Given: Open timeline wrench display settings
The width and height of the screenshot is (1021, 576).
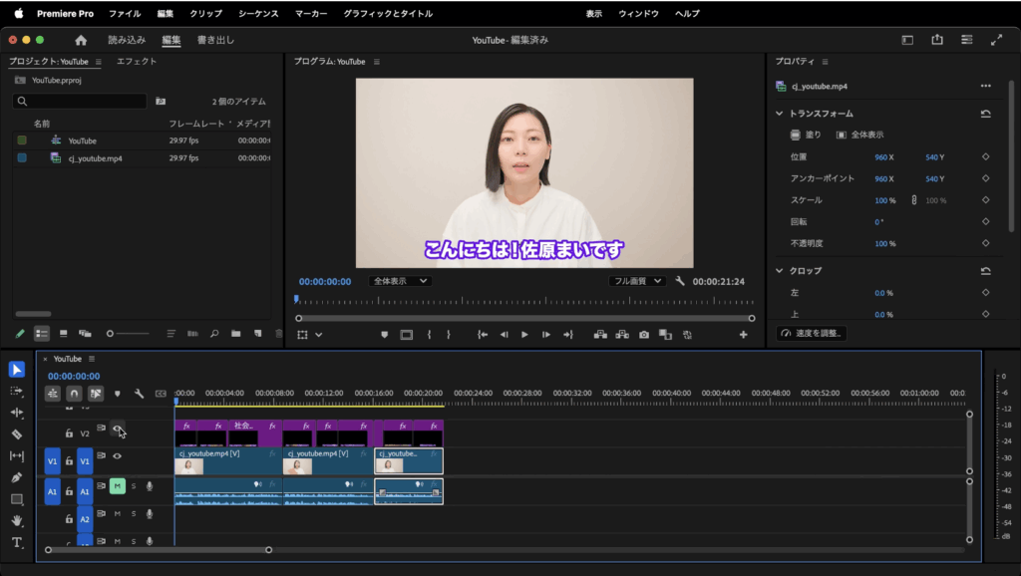Looking at the screenshot, I should [139, 394].
